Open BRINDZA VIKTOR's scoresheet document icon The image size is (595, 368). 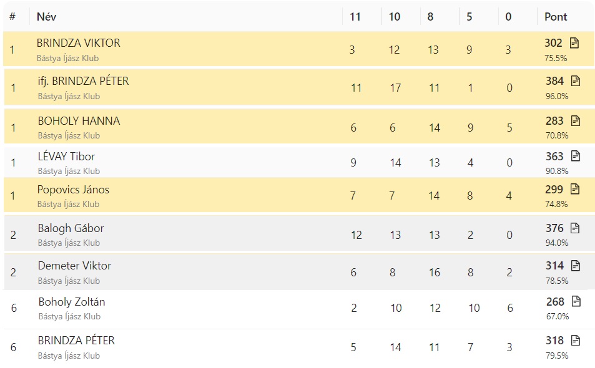pyautogui.click(x=574, y=43)
